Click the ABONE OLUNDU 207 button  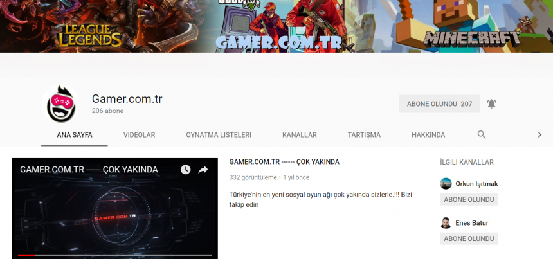coord(439,104)
